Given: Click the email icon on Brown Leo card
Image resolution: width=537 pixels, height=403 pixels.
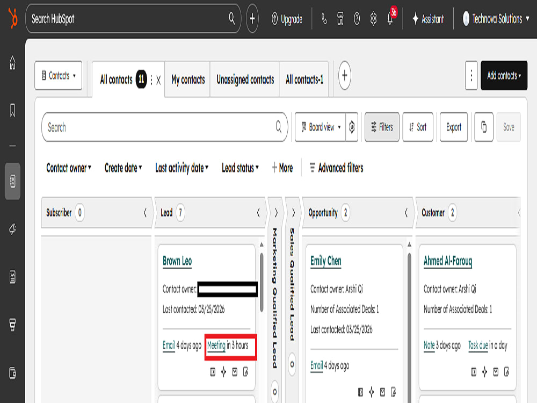Looking at the screenshot, I should coord(235,372).
